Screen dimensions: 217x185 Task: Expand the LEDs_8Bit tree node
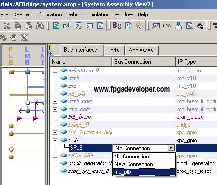click(55, 156)
